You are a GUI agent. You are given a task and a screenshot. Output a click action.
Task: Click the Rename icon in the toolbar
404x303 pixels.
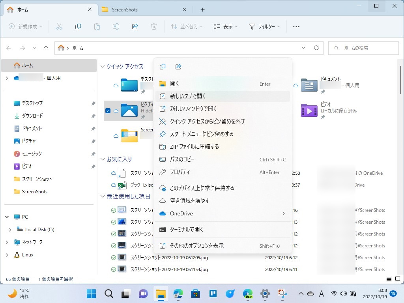point(116,26)
